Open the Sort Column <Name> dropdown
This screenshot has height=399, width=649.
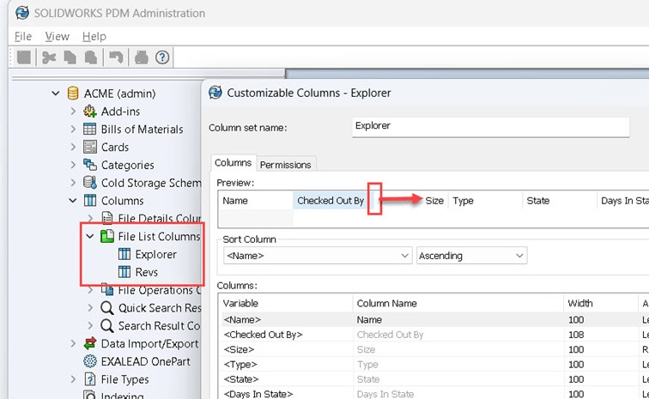405,256
